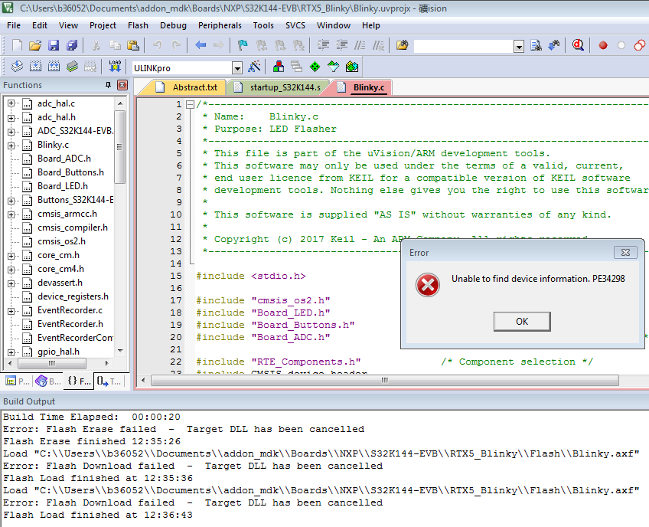Download to flash LOAD icon
The image size is (649, 527).
click(115, 67)
